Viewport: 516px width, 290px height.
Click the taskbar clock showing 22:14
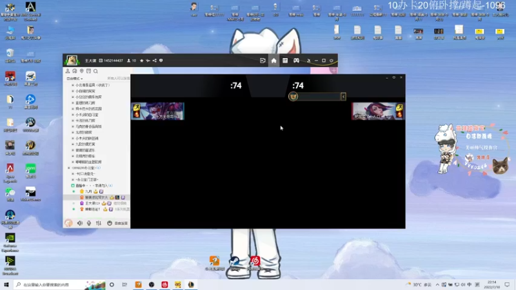(x=491, y=284)
